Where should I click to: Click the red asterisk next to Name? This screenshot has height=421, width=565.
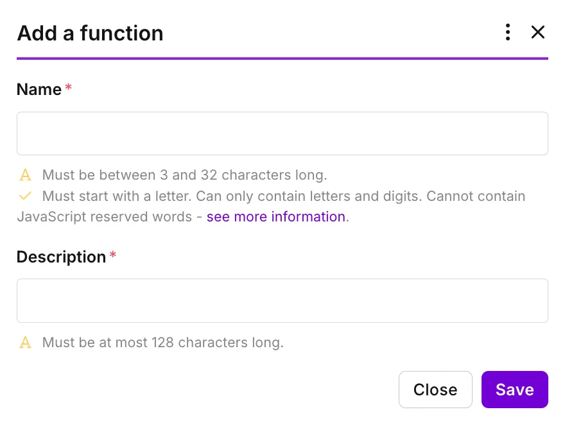69,87
